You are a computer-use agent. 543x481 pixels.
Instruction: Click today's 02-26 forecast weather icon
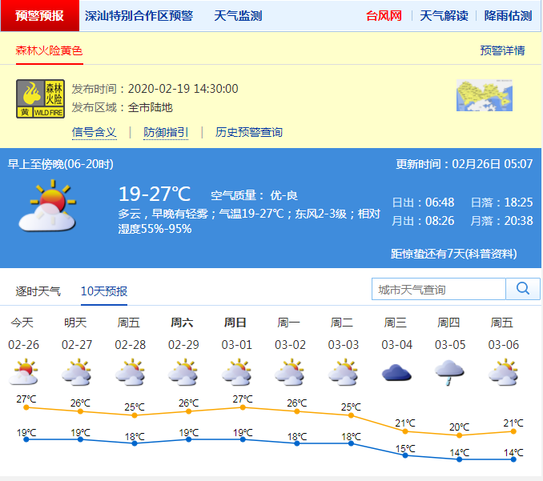click(22, 372)
